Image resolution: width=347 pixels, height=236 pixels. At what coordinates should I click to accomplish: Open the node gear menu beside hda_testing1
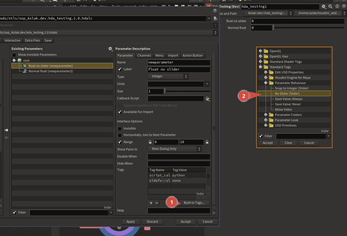(324, 6)
